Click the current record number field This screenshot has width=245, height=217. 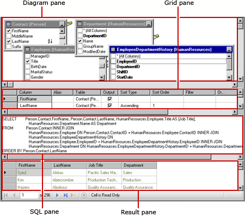coord(29,195)
